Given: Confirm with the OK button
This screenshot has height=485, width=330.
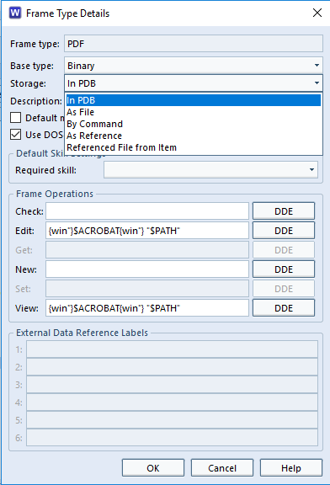Looking at the screenshot, I should point(153,467).
